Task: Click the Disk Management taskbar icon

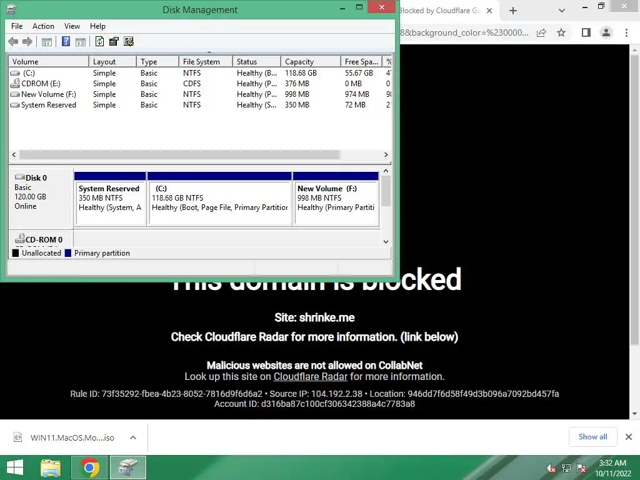Action: click(128, 467)
